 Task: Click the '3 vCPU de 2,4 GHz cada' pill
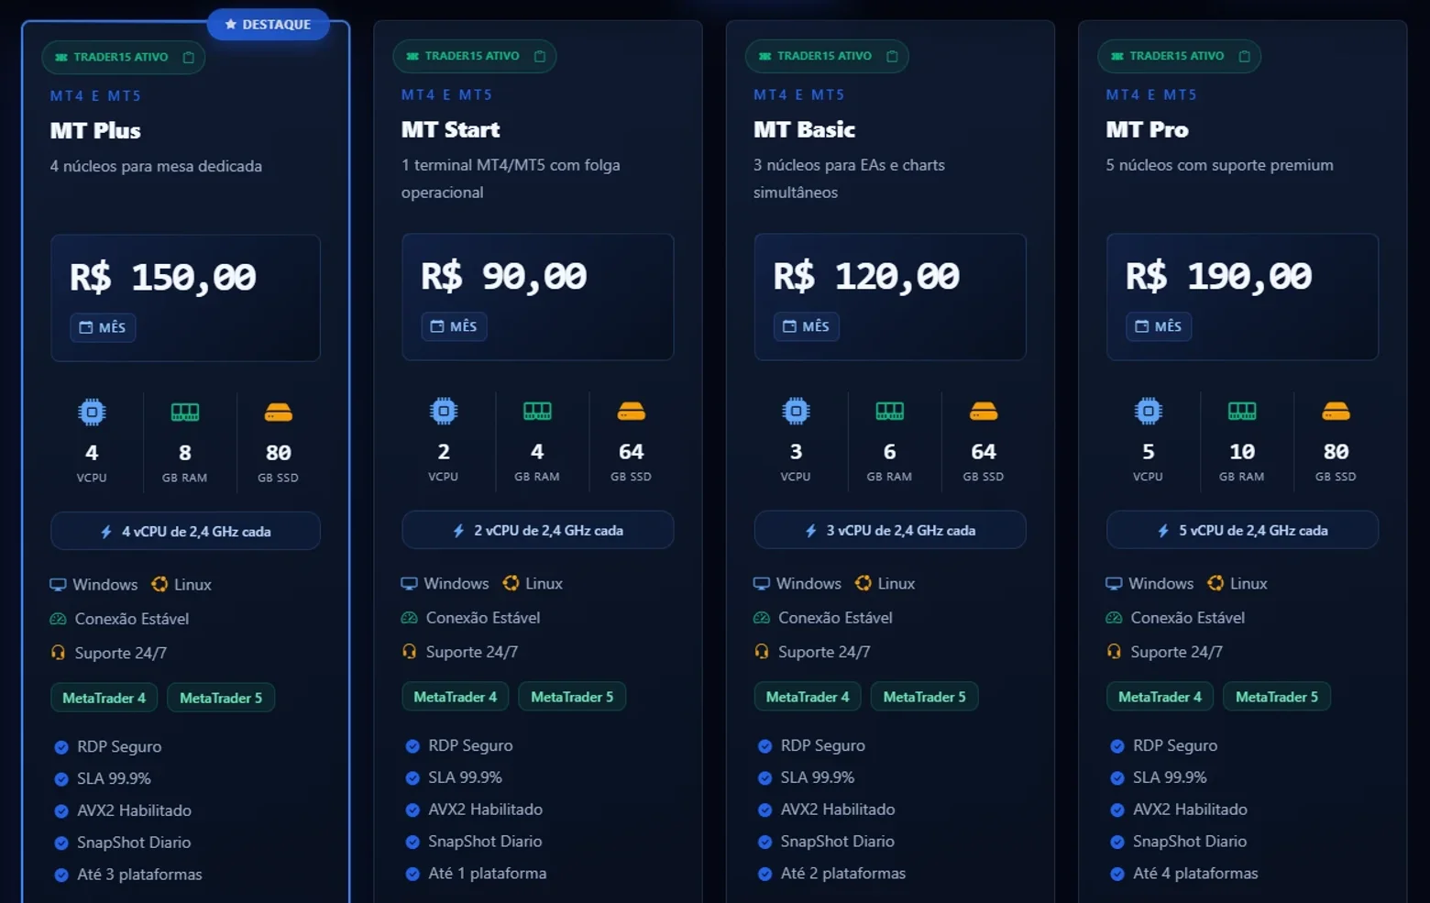pyautogui.click(x=890, y=530)
